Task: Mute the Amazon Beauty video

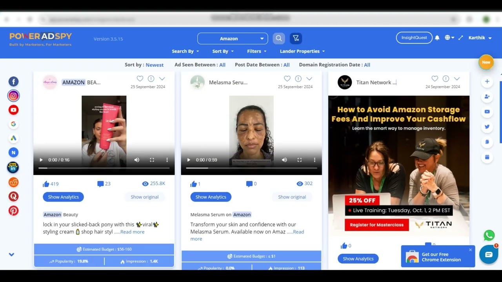Action: tap(137, 160)
